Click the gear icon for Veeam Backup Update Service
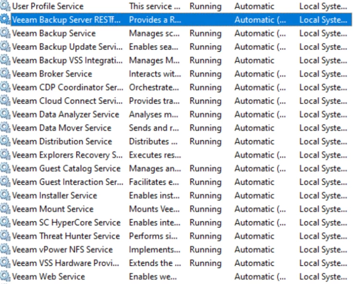Image resolution: width=353 pixels, height=284 pixels. tap(5, 47)
